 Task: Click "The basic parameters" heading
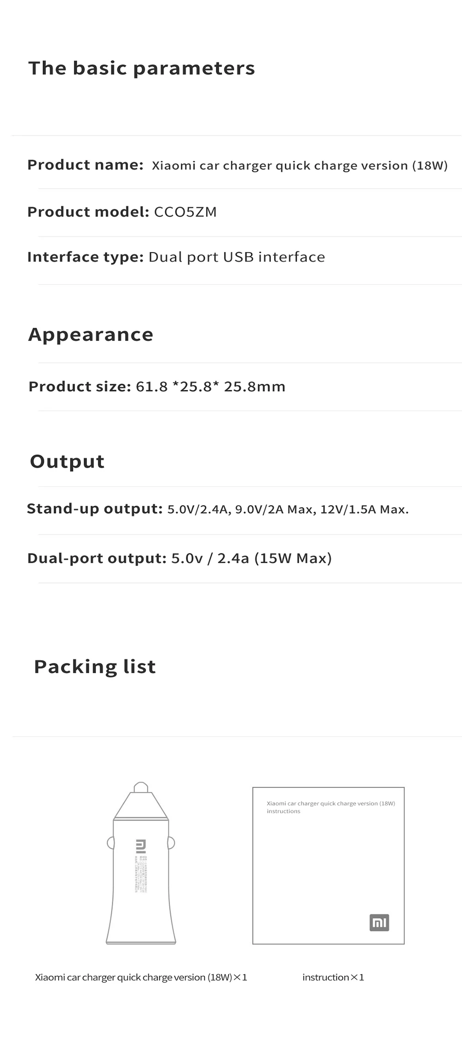[141, 68]
